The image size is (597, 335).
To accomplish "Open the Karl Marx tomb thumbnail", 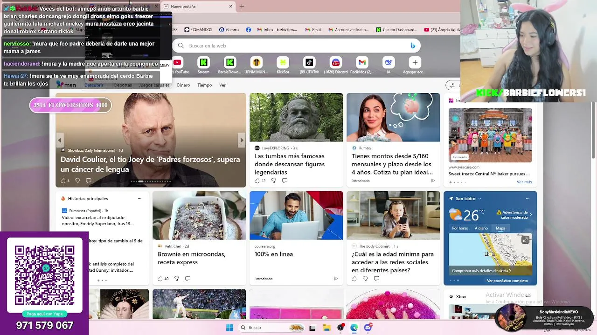I will point(296,117).
